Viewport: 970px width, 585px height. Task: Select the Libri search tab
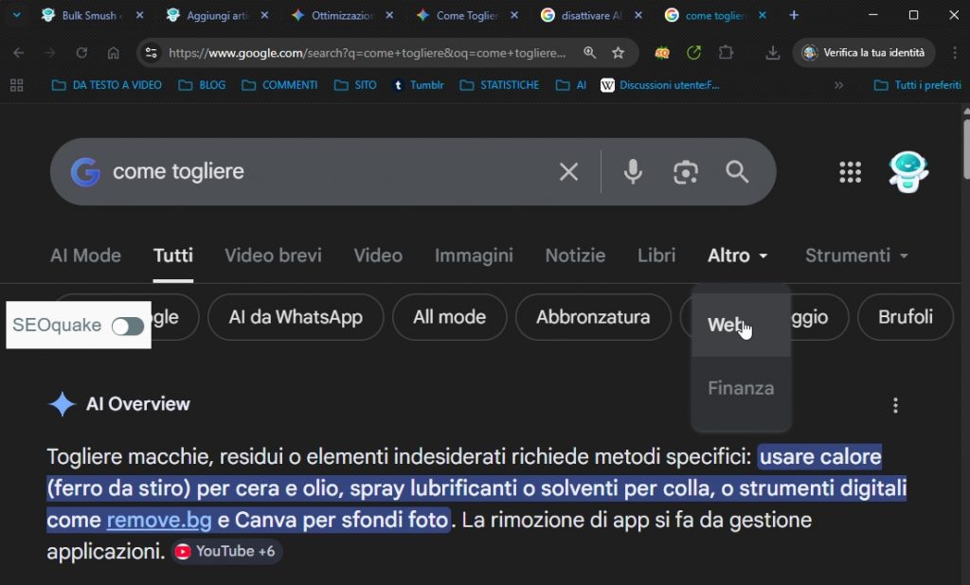tap(656, 256)
